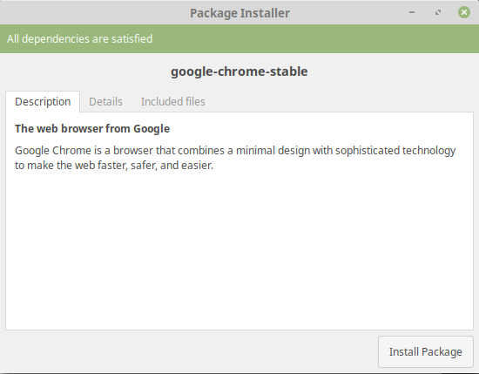
Task: Click the blank footer left of Install Package
Action: [189, 351]
